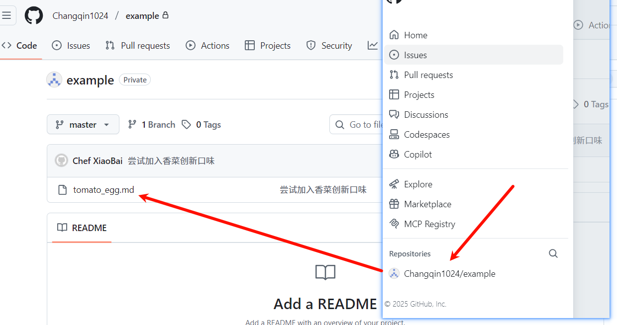Click the GitHub Octocat logo
The image size is (617, 325).
(x=34, y=15)
